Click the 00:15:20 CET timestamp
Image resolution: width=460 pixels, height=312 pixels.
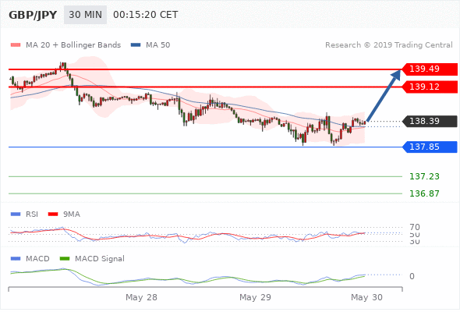point(146,15)
